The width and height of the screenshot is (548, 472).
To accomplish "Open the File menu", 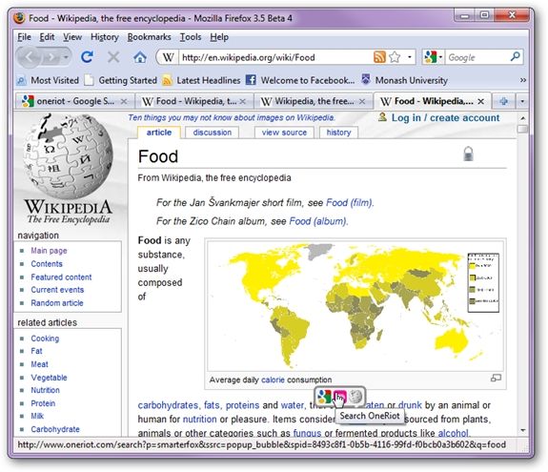I will [x=24, y=37].
